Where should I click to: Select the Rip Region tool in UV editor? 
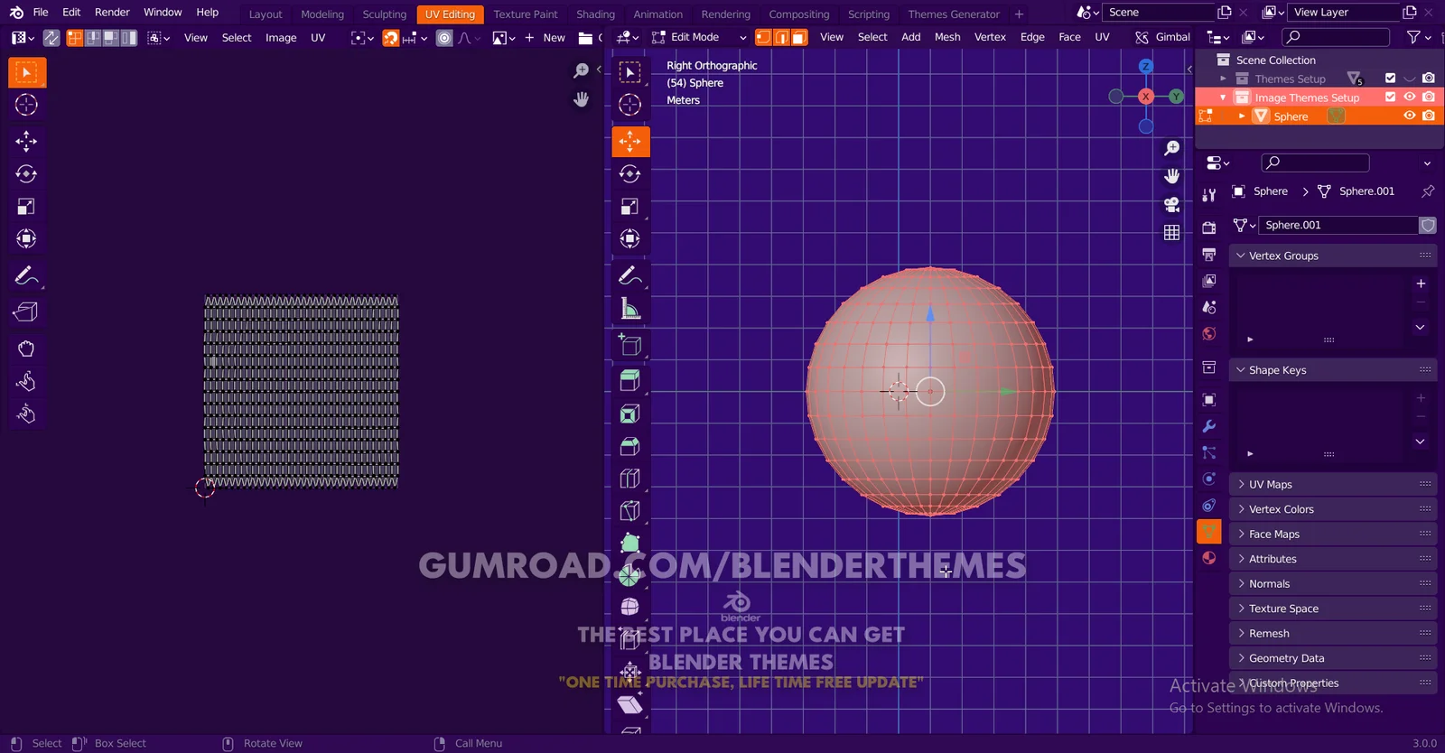point(26,312)
